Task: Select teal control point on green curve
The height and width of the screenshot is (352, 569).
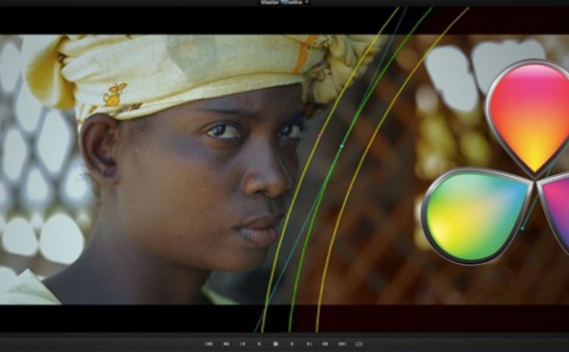Action: point(341,146)
